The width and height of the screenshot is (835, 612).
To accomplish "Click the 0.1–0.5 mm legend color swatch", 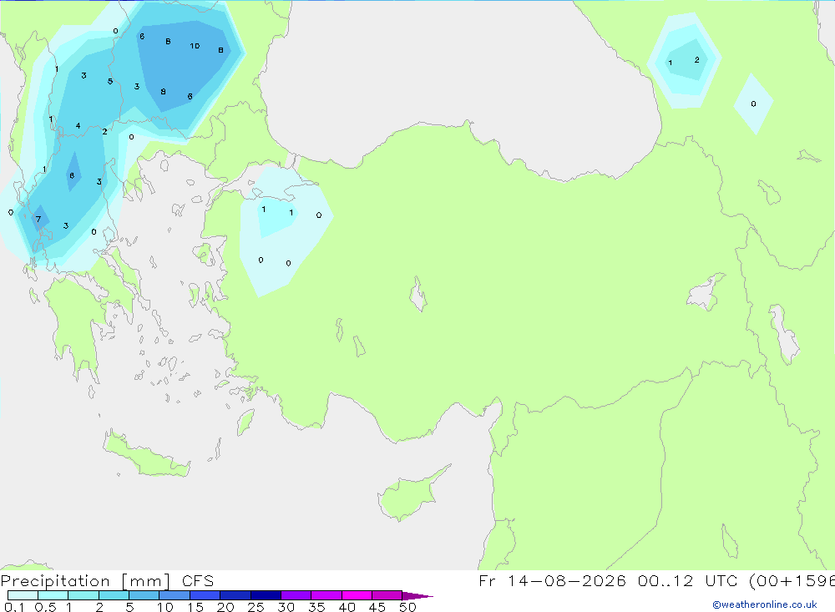I will point(23,595).
